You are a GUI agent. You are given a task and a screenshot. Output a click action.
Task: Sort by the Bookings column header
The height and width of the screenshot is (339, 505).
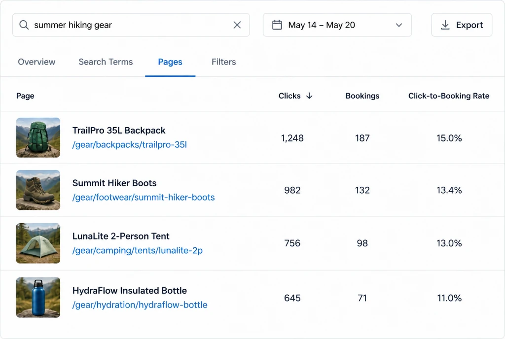(x=362, y=96)
